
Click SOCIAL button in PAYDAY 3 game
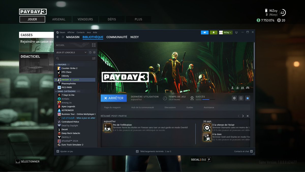point(201,160)
